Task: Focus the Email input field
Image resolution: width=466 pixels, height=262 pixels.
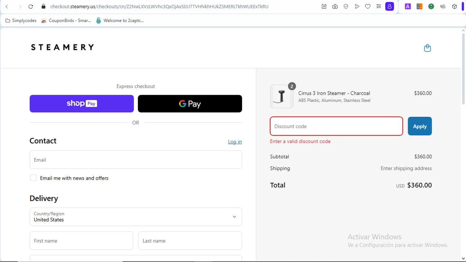Action: pyautogui.click(x=136, y=160)
